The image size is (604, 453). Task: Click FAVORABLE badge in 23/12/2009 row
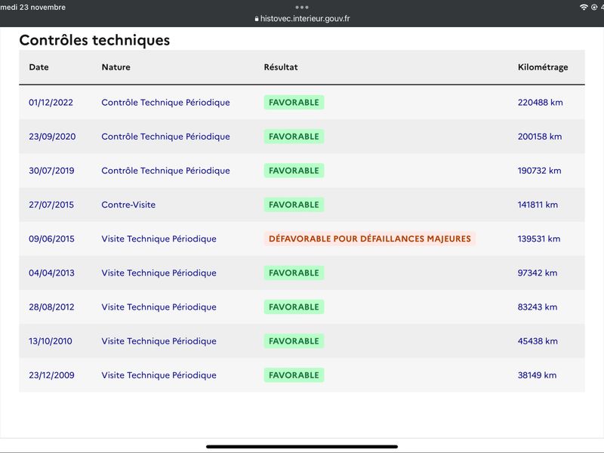pos(294,375)
